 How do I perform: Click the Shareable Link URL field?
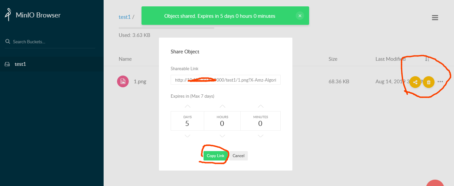click(x=225, y=80)
